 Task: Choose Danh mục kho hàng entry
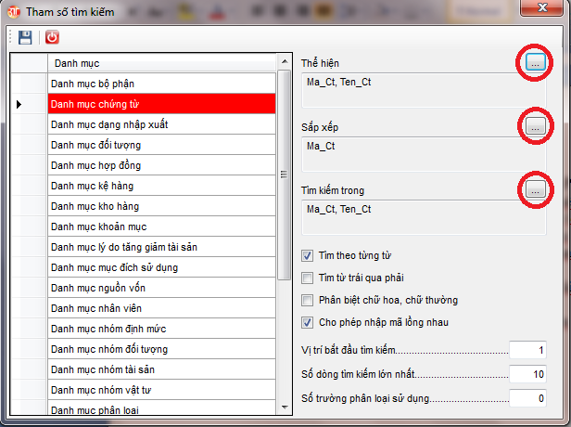(161, 206)
